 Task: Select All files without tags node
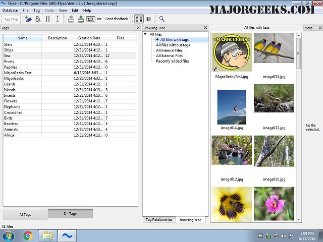(x=173, y=45)
